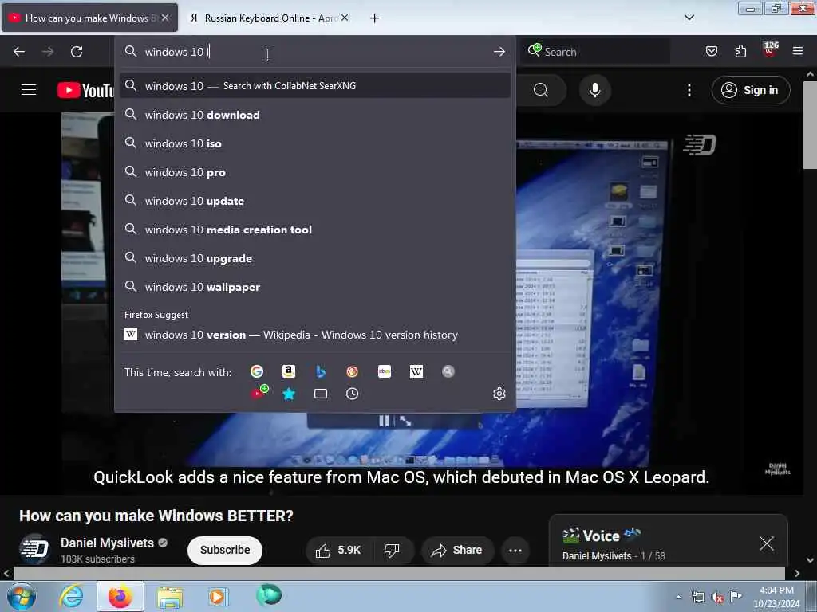Open the taskbar clock showing 4:04 PM
Screen dimensions: 817x612
point(776,597)
